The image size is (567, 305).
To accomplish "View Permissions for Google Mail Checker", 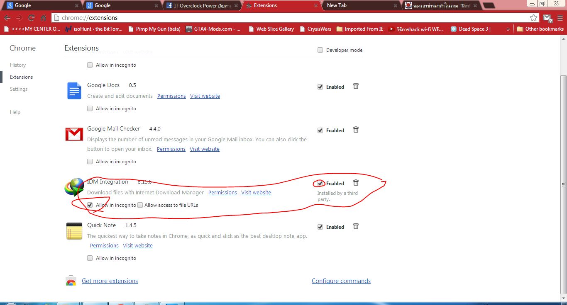I will tap(171, 149).
